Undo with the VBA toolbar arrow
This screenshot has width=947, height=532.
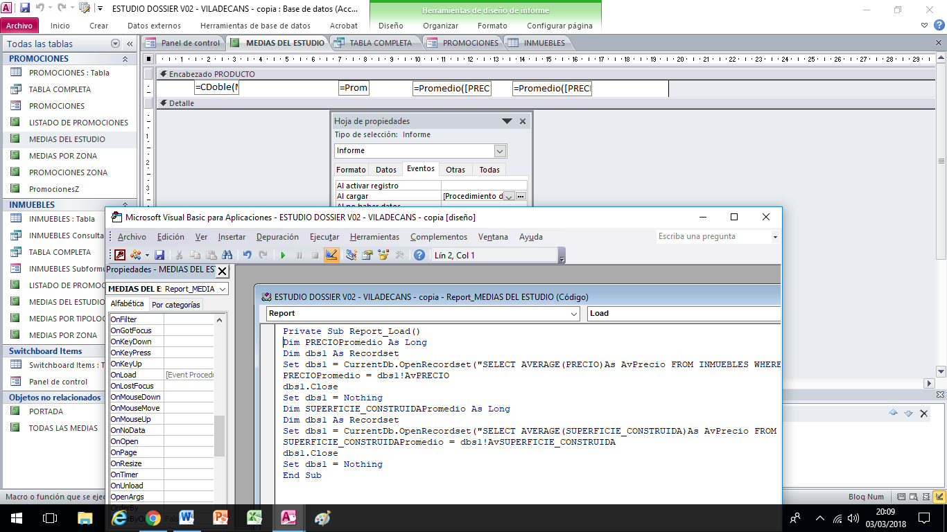[x=247, y=255]
